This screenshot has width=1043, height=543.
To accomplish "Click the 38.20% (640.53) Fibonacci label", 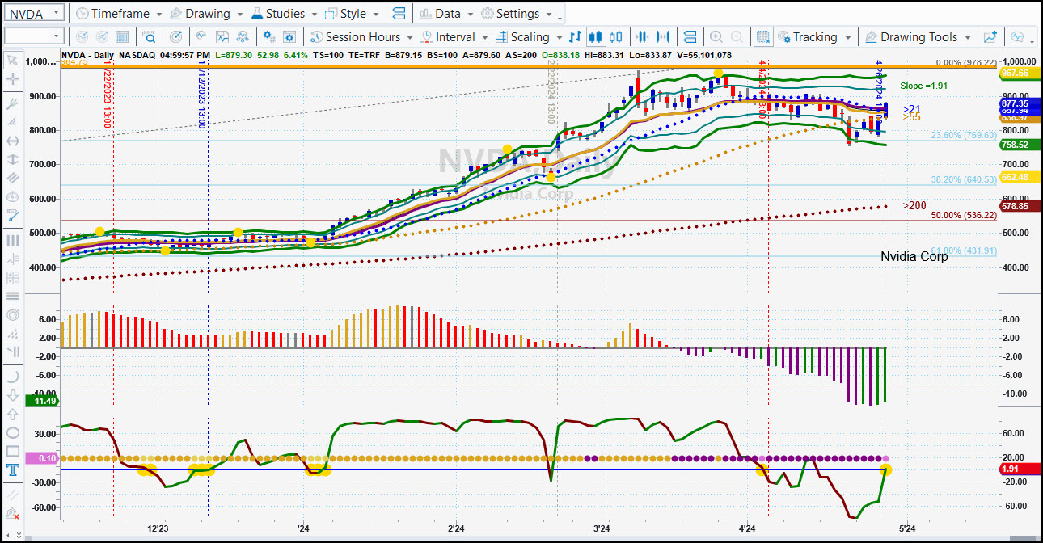I will (963, 180).
